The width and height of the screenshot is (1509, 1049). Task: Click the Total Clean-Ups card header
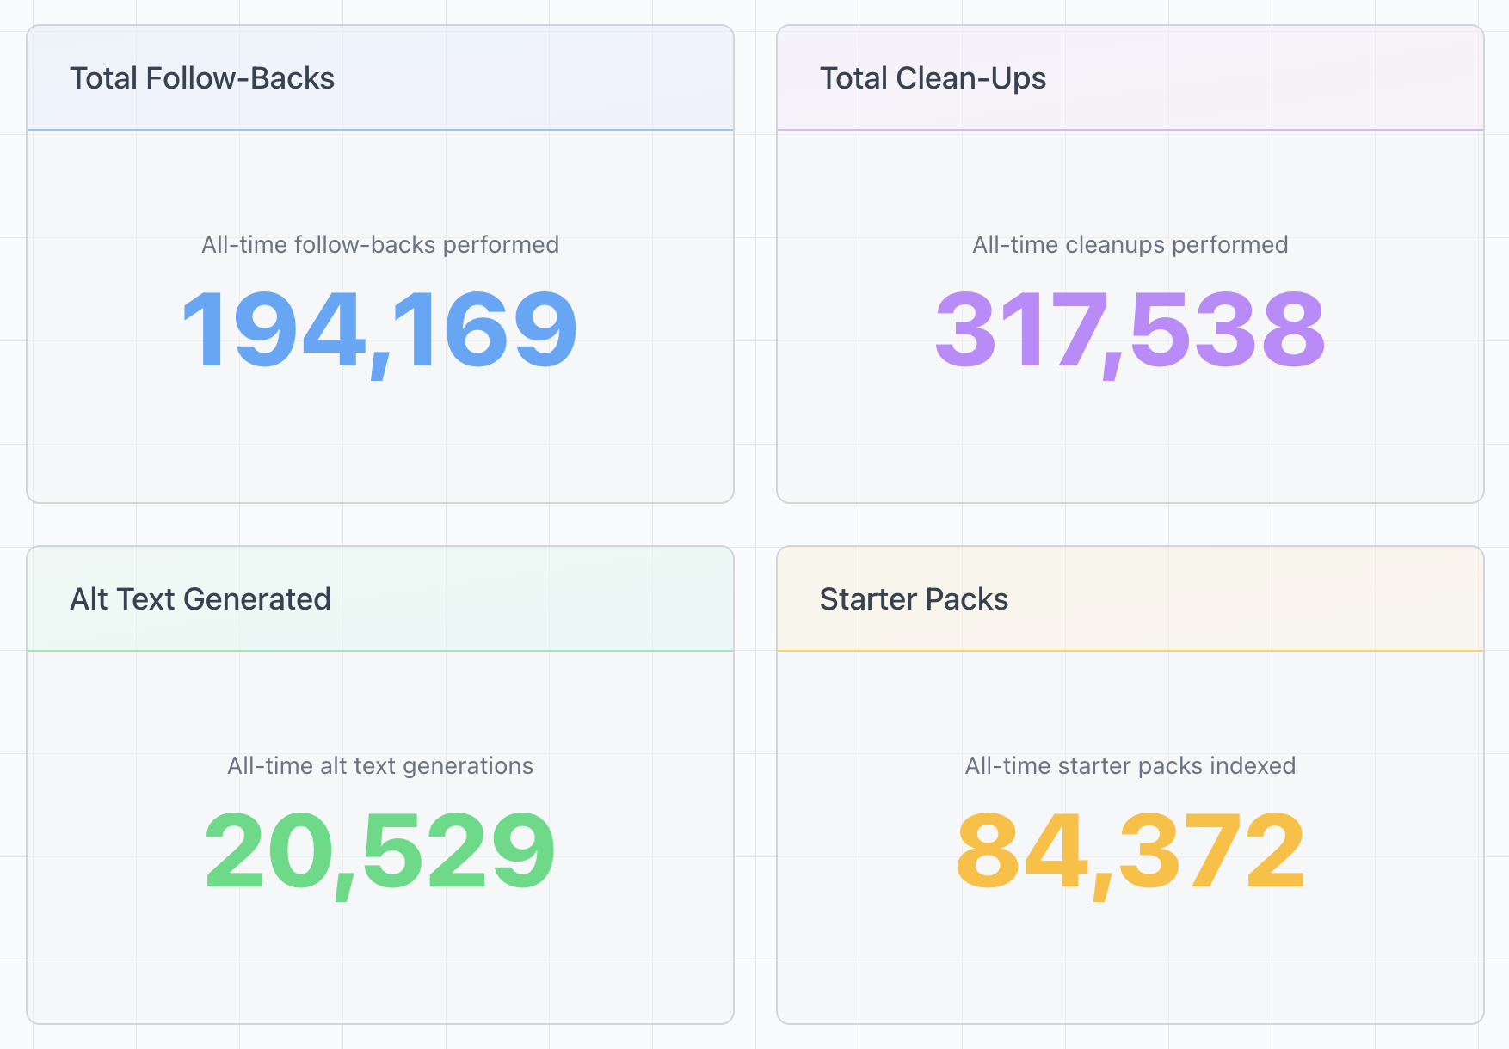click(x=933, y=78)
